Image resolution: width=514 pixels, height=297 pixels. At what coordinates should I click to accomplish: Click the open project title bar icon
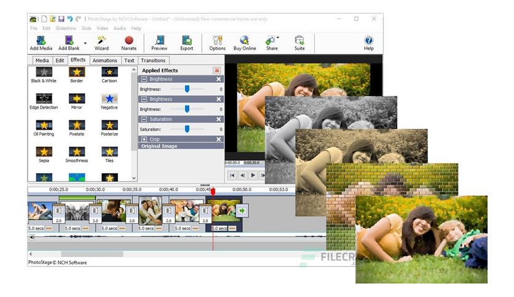tap(52, 19)
